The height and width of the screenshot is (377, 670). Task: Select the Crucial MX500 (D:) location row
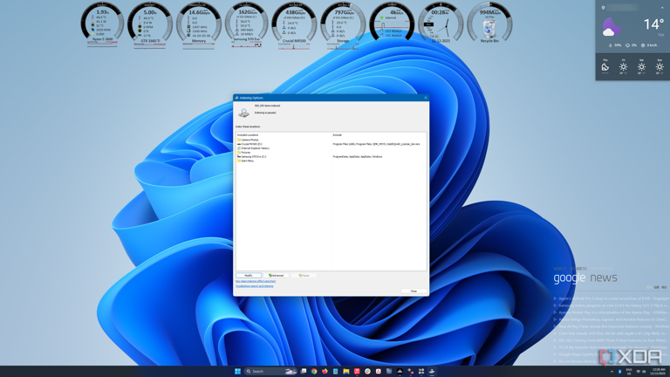[250, 144]
